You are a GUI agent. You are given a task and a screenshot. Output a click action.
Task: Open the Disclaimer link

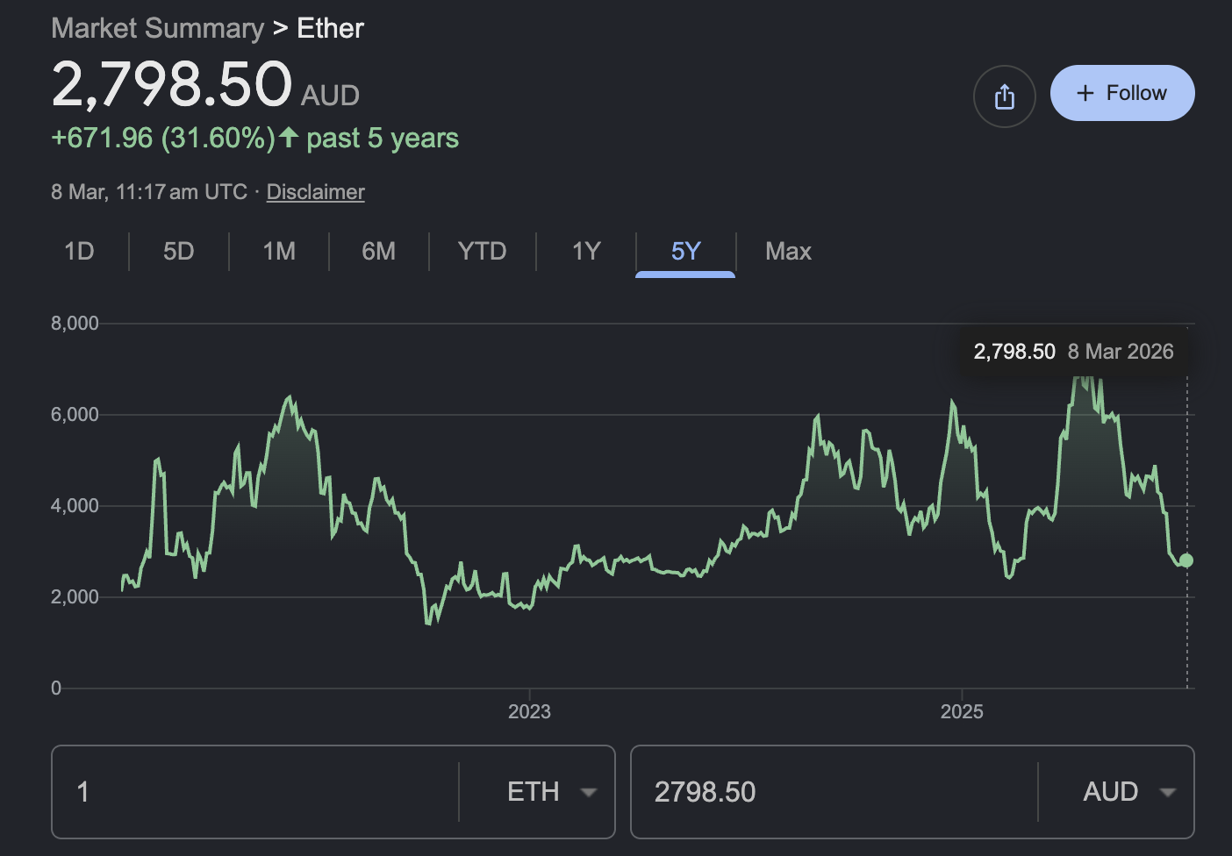point(315,192)
